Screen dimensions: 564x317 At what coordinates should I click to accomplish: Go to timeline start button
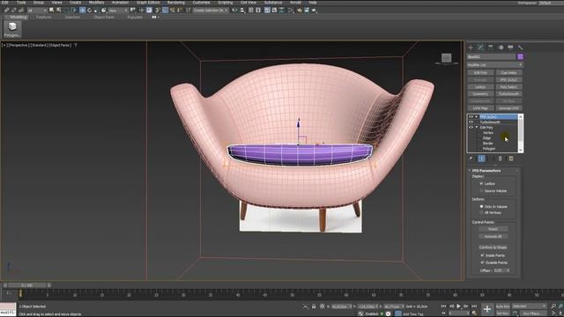pyautogui.click(x=443, y=306)
